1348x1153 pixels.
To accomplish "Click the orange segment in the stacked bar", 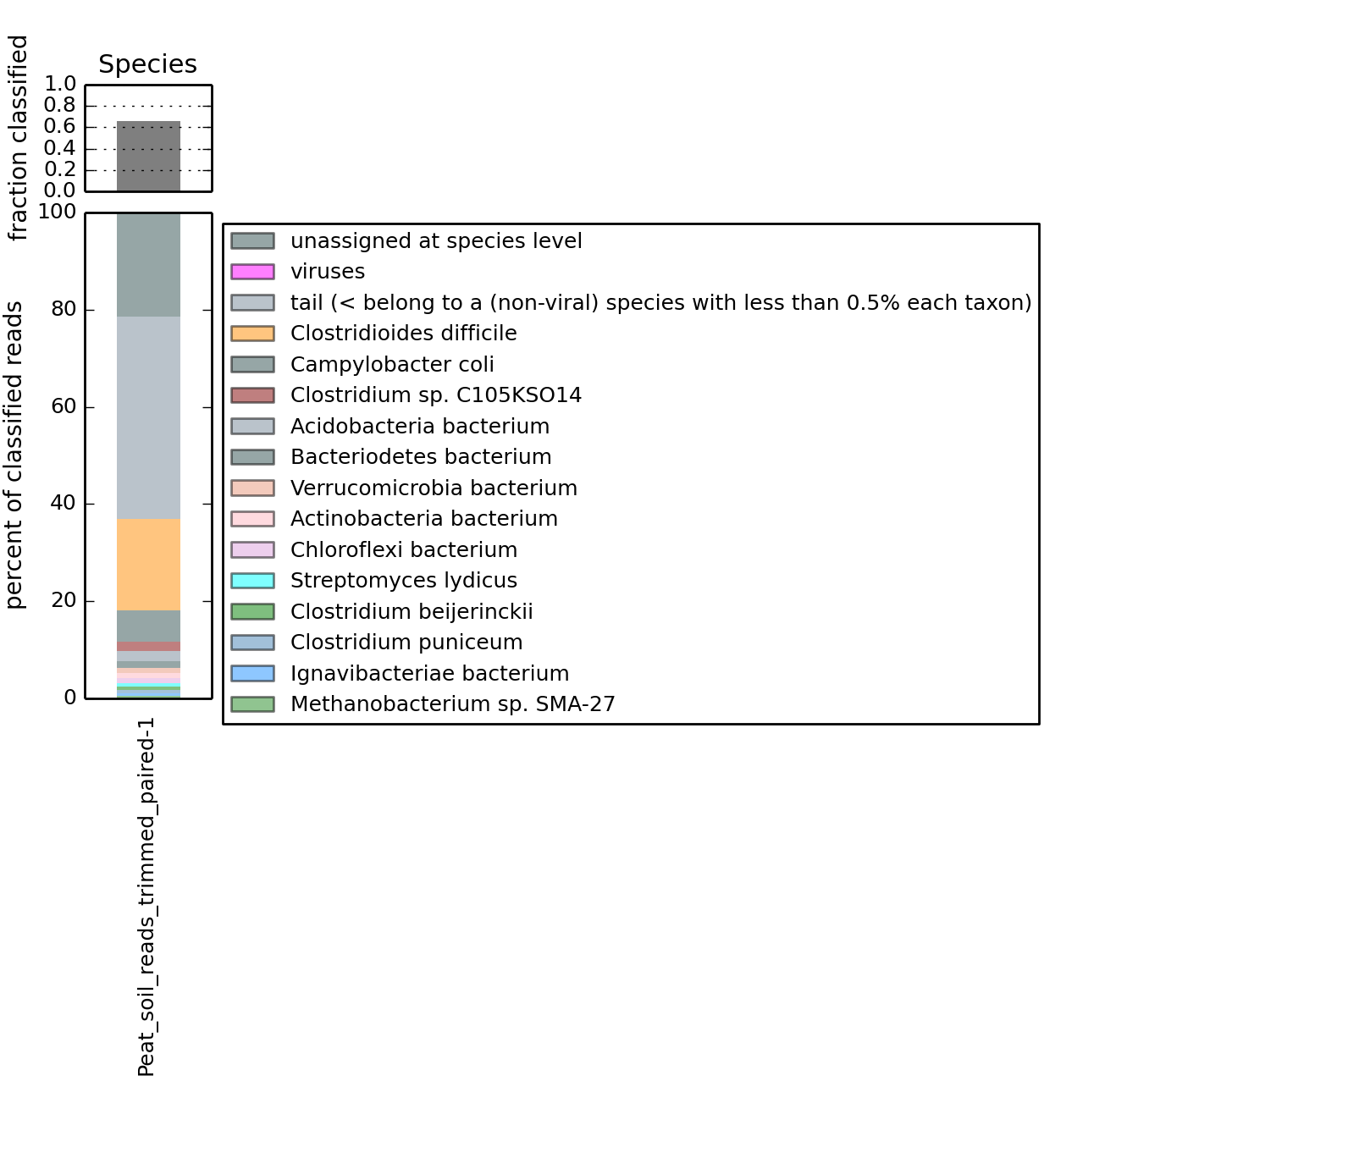I will 148,564.
